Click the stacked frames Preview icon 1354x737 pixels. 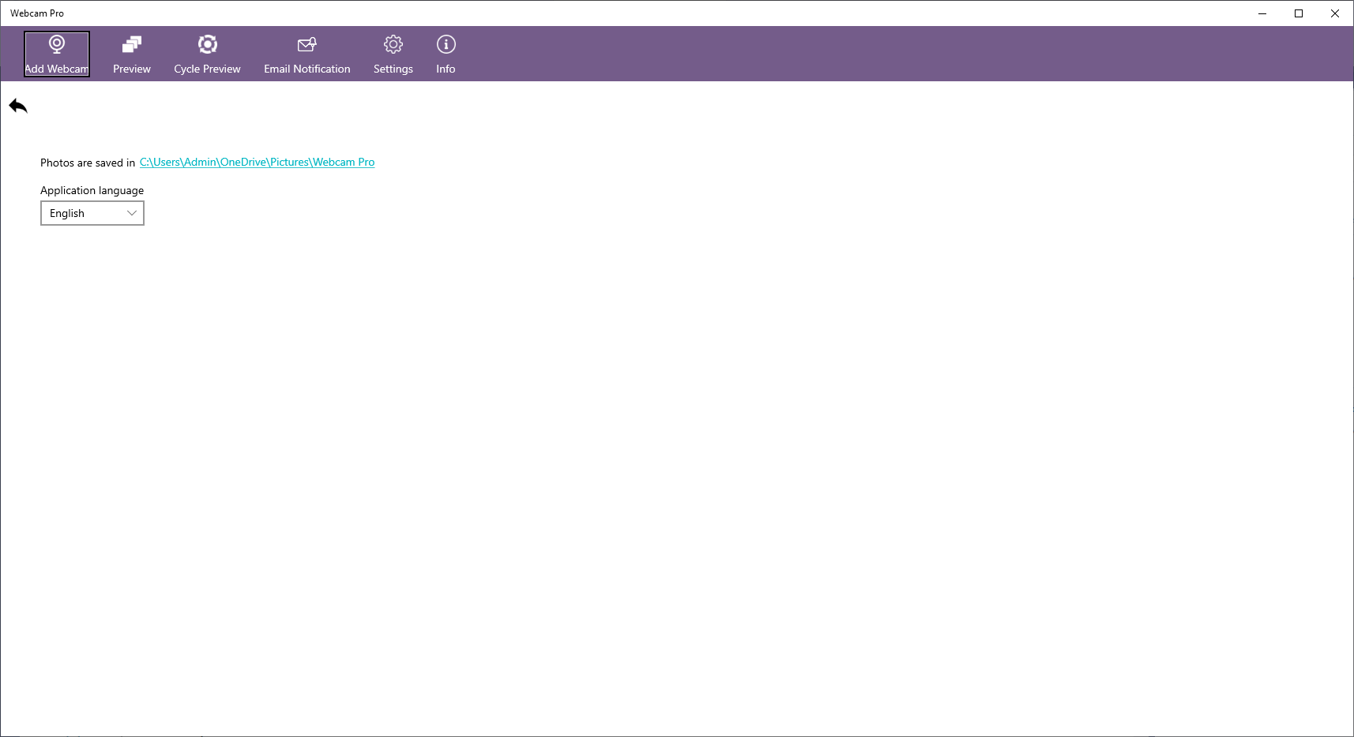coord(131,45)
